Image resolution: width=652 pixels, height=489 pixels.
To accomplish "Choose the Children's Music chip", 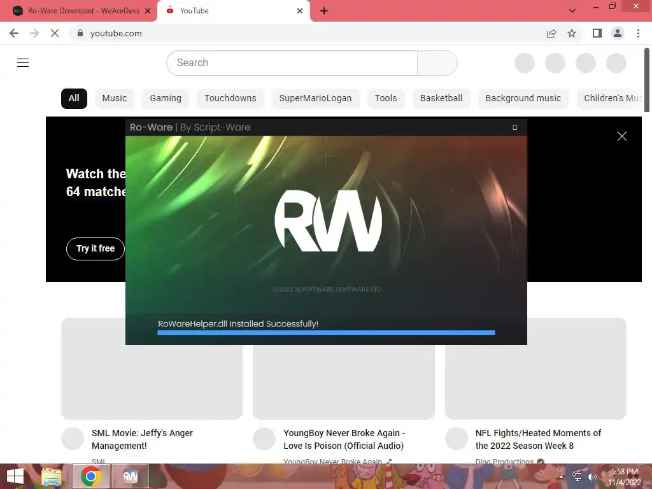I will click(x=609, y=99).
